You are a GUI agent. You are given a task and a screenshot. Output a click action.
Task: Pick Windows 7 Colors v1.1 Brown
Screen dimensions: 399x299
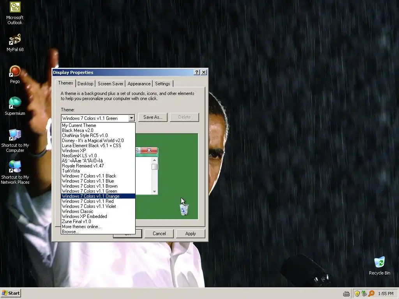coord(98,186)
